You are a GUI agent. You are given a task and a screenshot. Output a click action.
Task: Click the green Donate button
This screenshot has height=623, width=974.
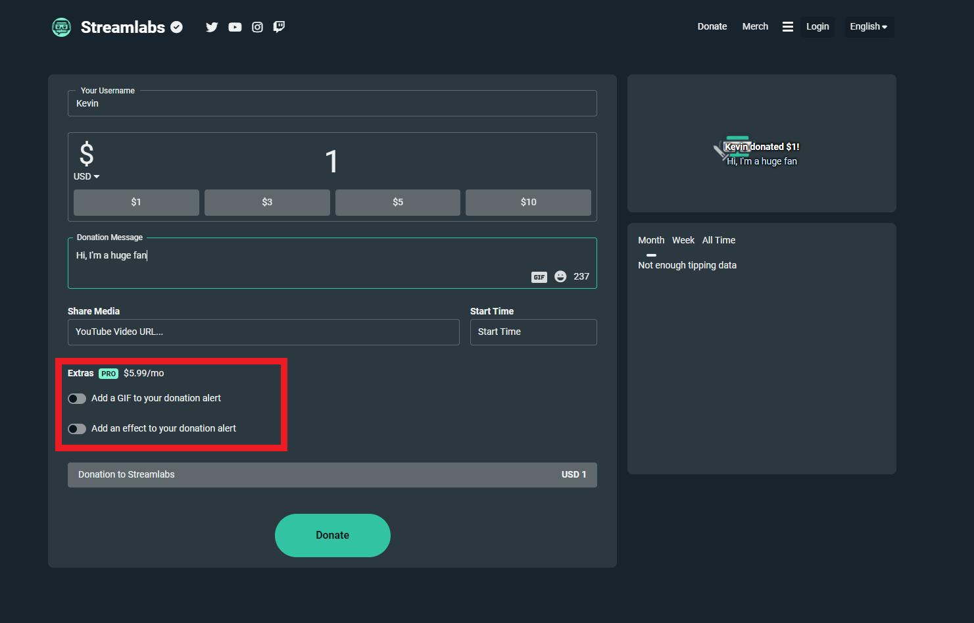[x=333, y=536]
